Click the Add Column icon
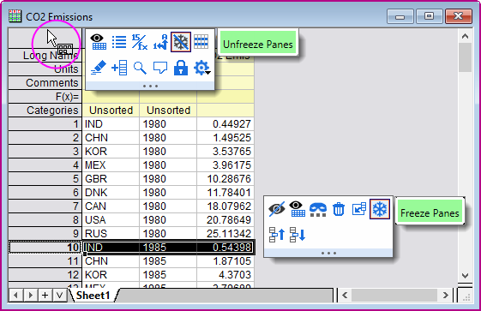The height and width of the screenshot is (311, 481). pos(119,68)
